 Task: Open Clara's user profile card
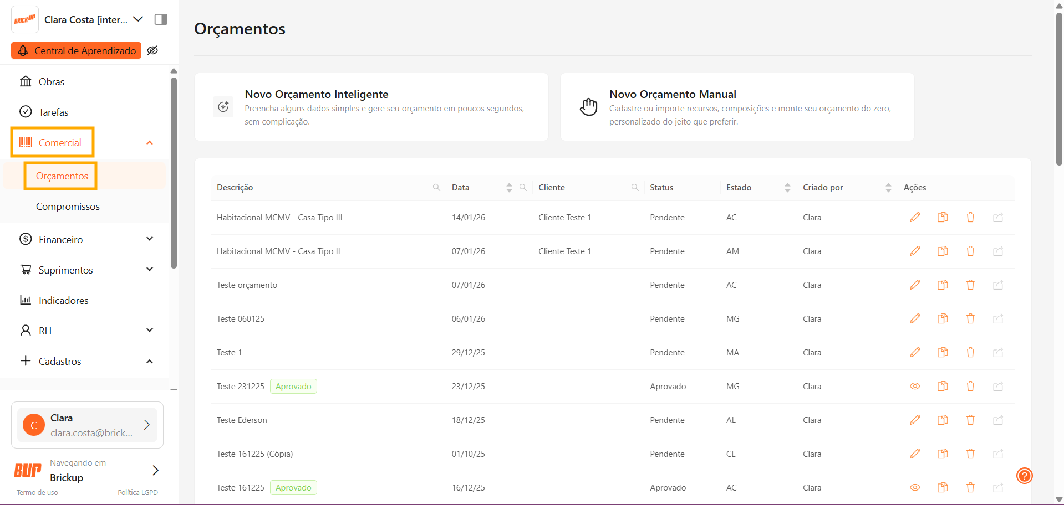[x=87, y=425]
